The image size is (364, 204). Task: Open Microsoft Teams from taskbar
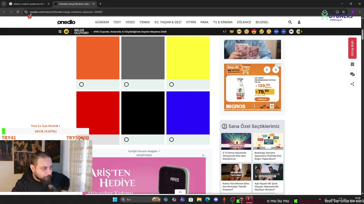182,199
